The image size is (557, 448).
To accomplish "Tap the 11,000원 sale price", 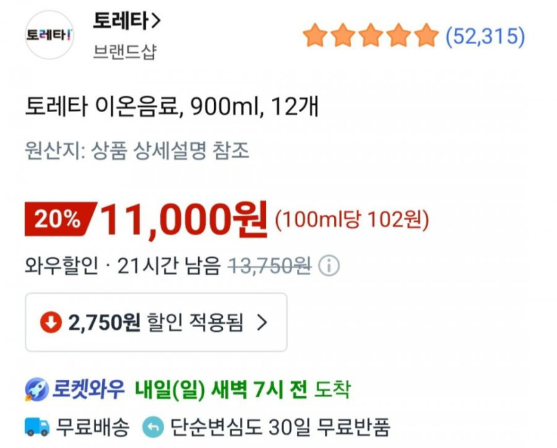I will click(184, 219).
